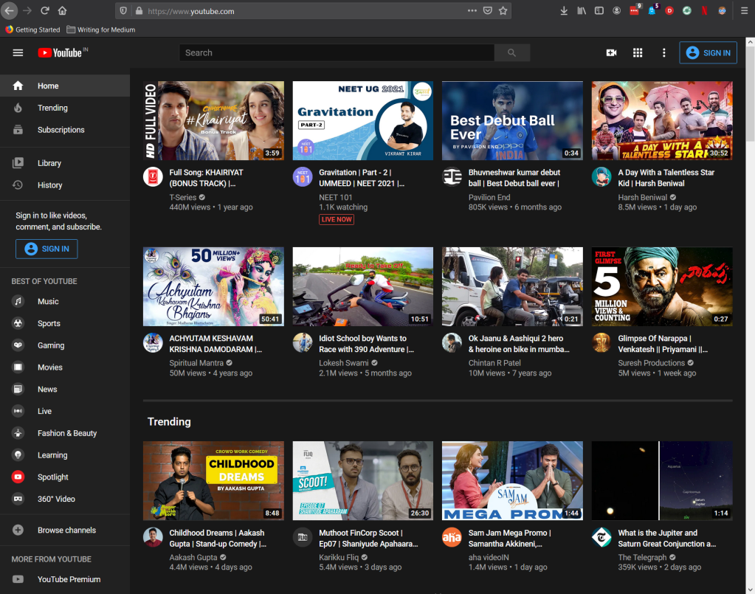Open the 360° Video icon
The image size is (755, 594).
pyautogui.click(x=18, y=499)
